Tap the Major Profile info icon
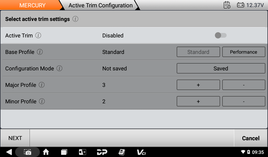 tap(42, 85)
